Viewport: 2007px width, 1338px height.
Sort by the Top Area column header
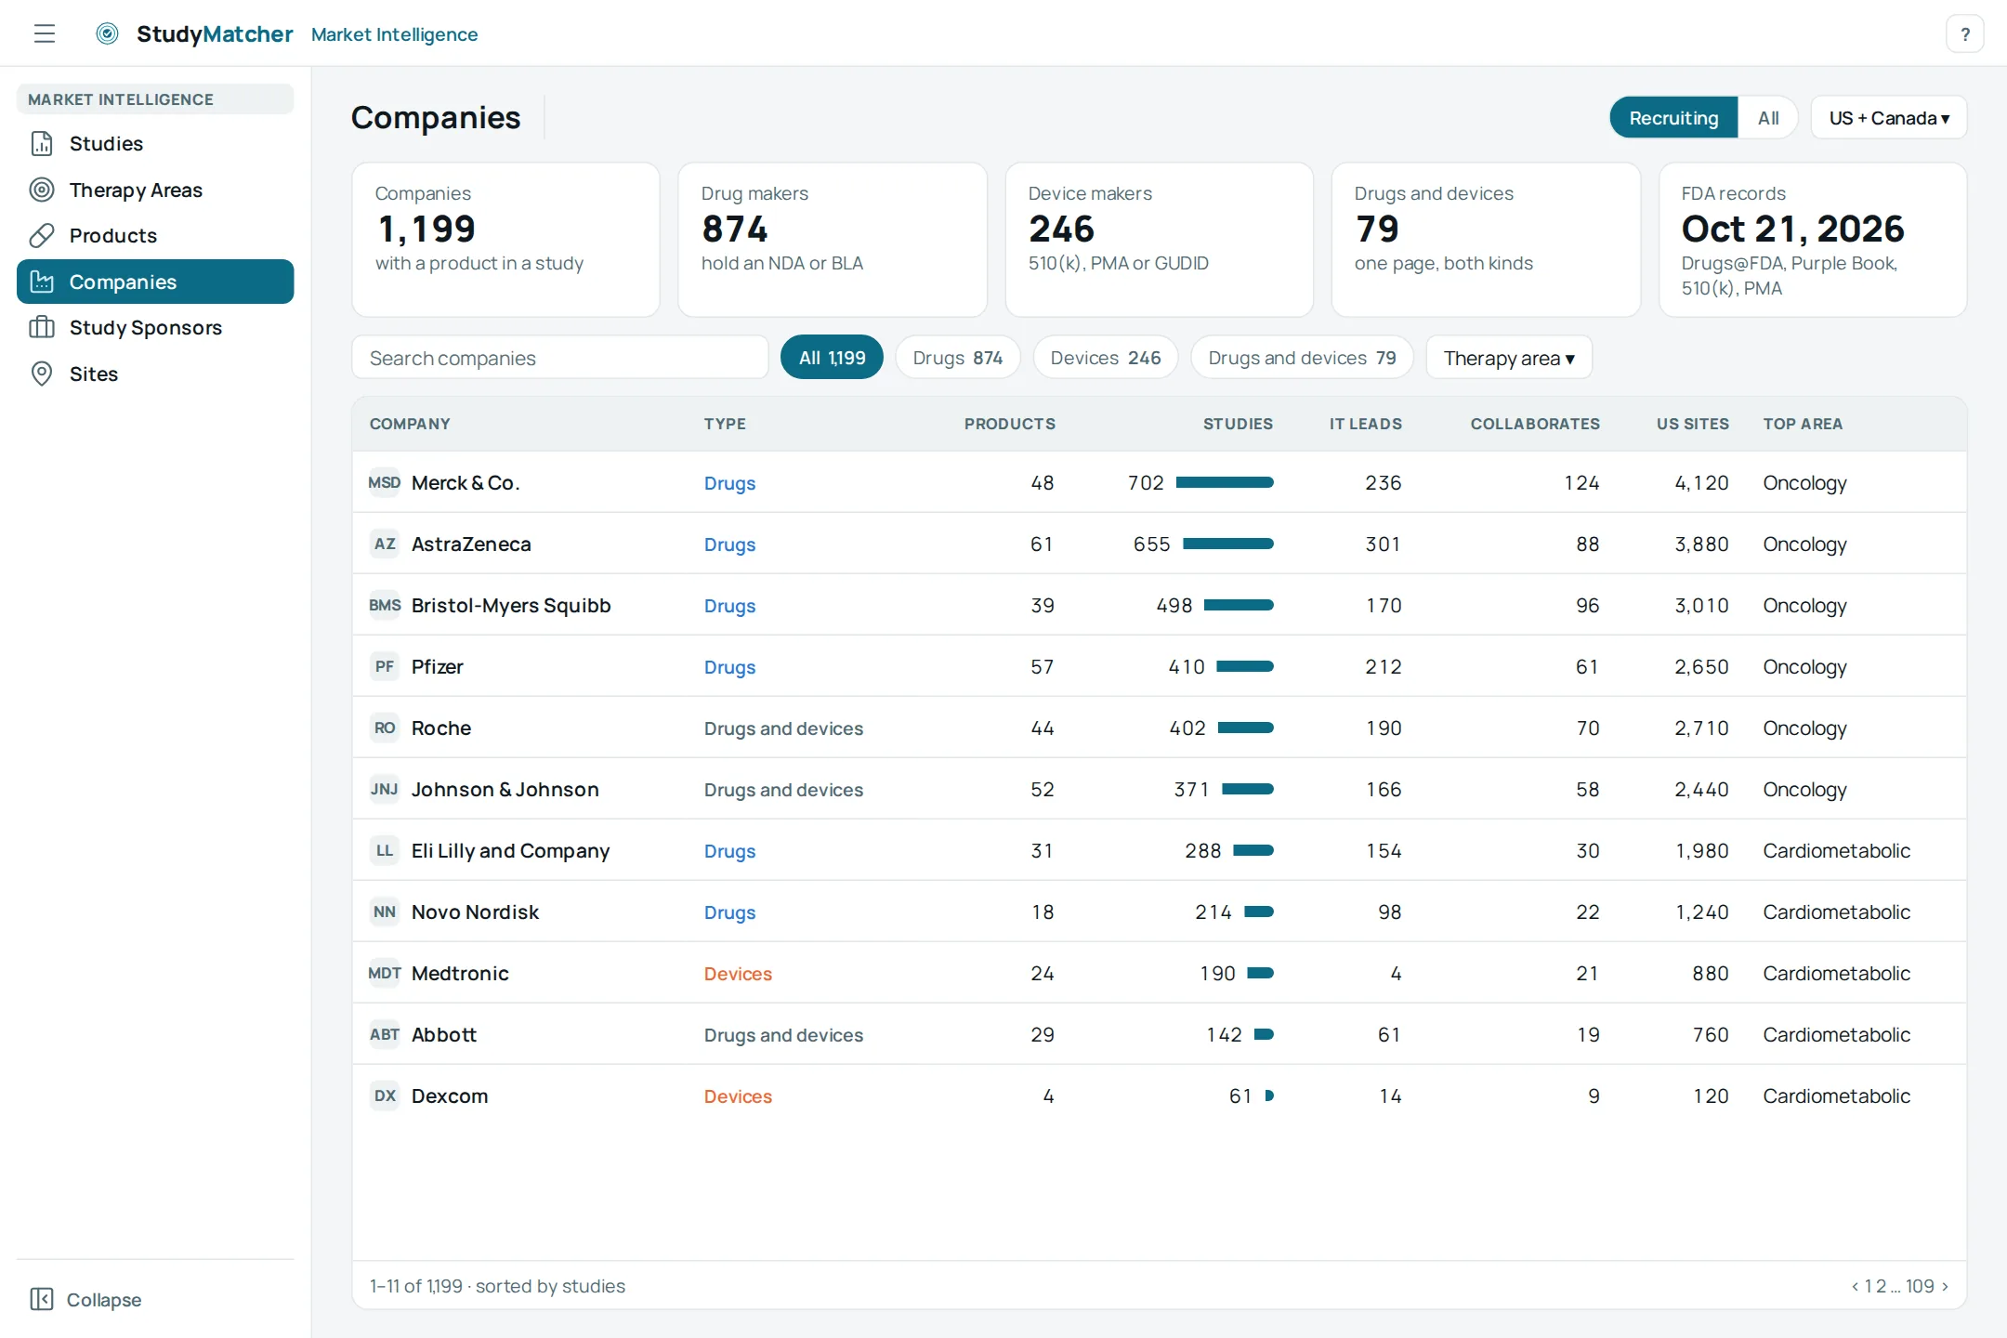pyautogui.click(x=1803, y=424)
